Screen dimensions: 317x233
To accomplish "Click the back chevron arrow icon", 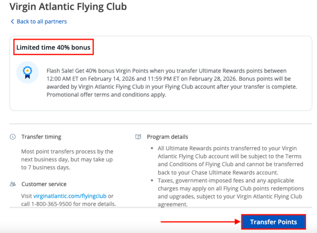I will pyautogui.click(x=12, y=21).
